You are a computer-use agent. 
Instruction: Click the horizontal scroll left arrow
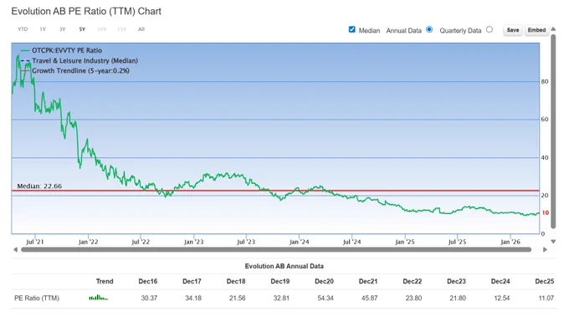point(15,249)
